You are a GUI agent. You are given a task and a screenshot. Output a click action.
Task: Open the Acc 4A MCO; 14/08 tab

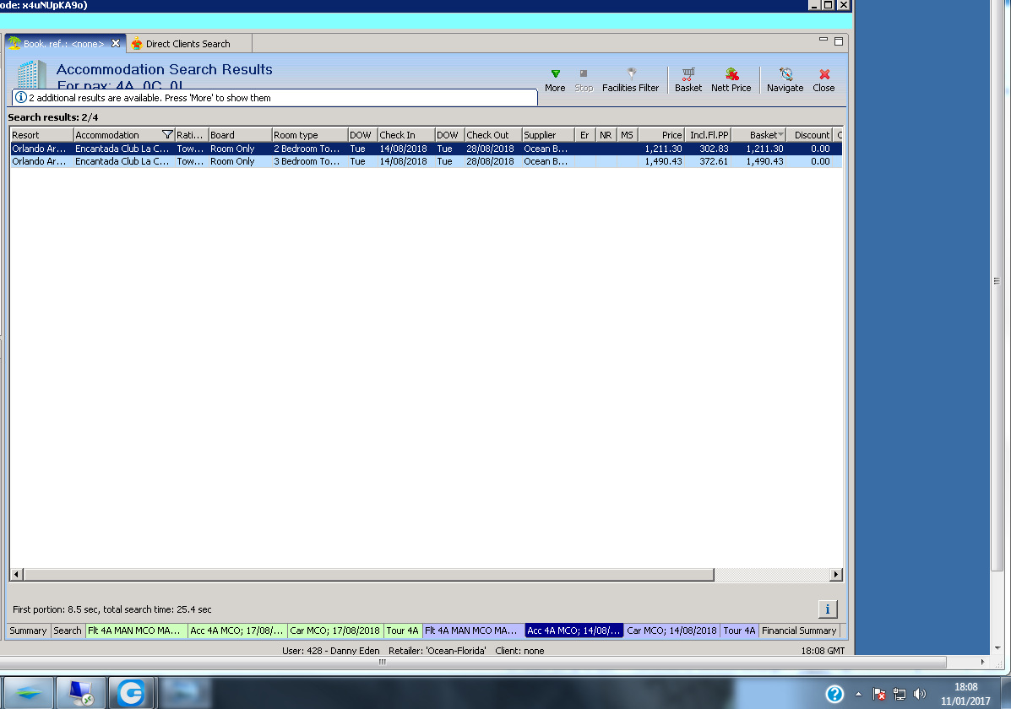coord(573,631)
